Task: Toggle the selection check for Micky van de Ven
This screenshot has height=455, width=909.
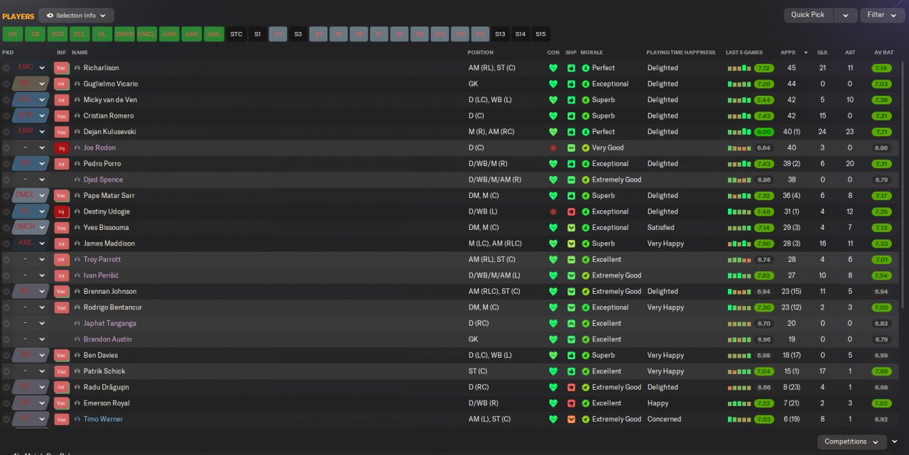Action: point(6,100)
